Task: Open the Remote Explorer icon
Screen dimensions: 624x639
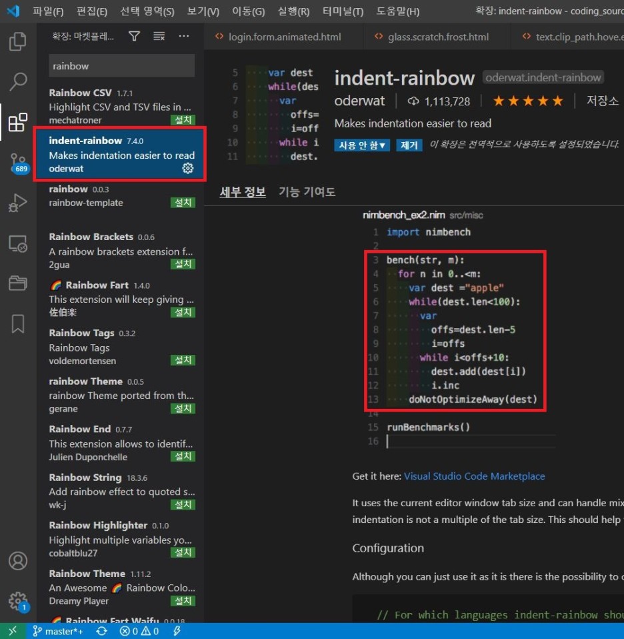Action: [x=18, y=243]
